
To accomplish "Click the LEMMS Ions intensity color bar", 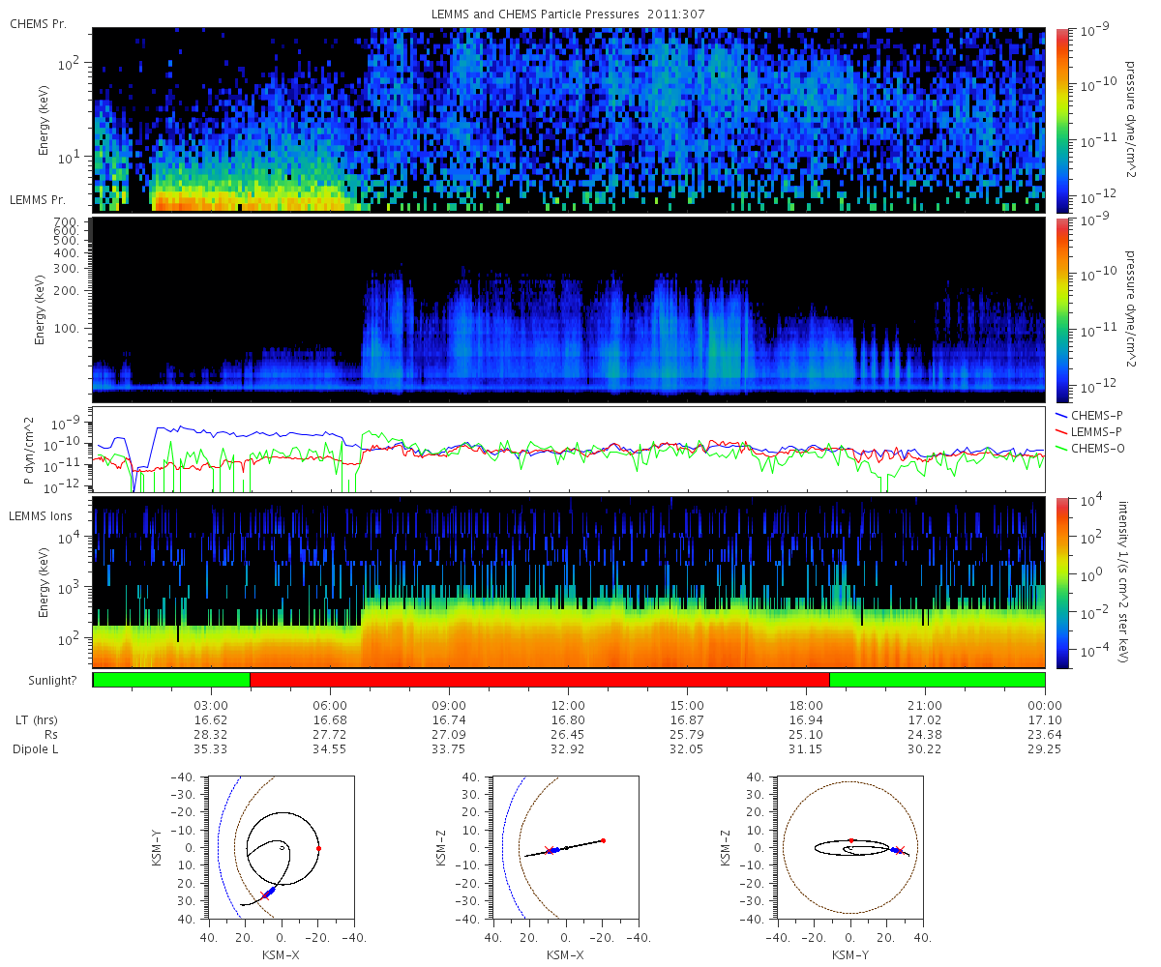I will (1061, 582).
